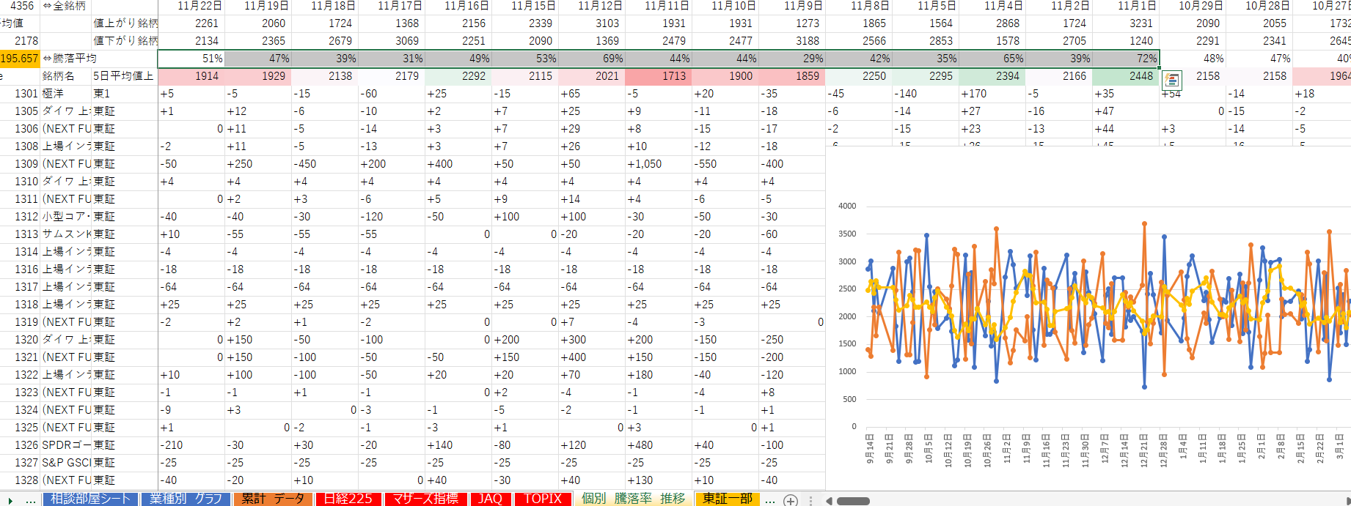Go to the 日経225 sheet tab
Image resolution: width=1351 pixels, height=506 pixels.
coord(348,499)
